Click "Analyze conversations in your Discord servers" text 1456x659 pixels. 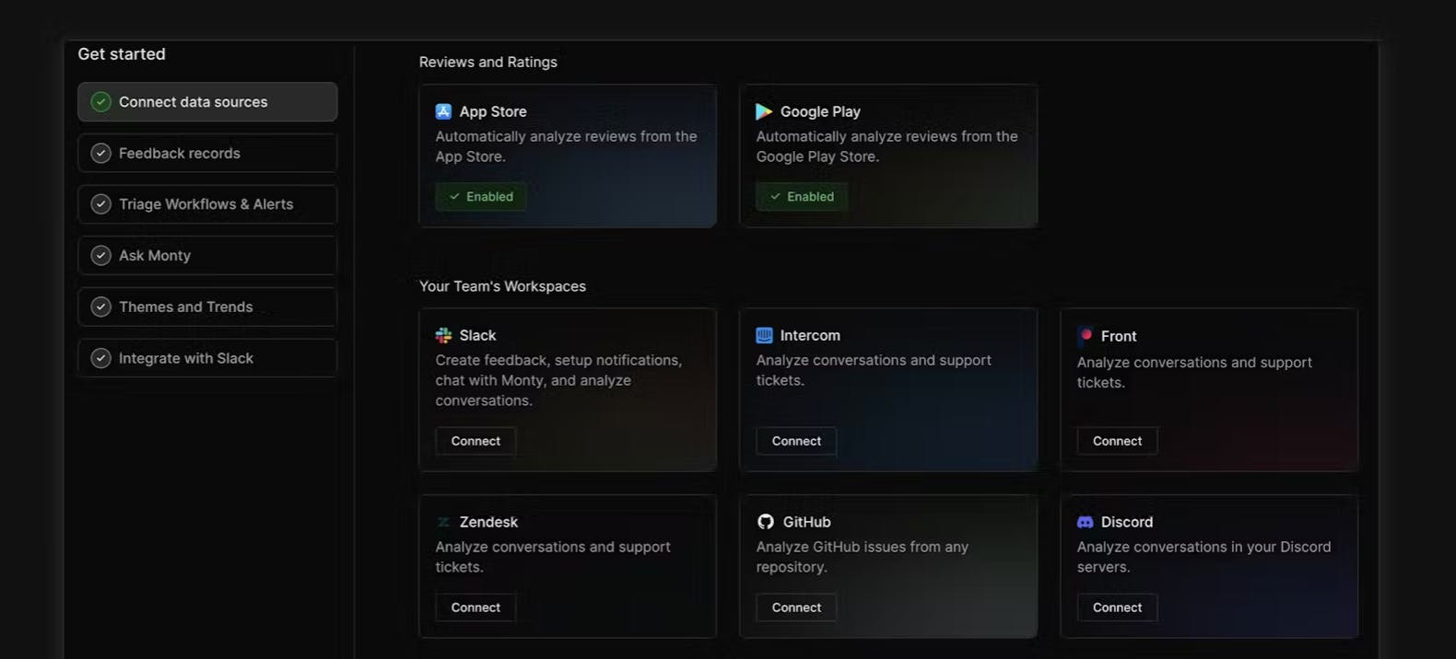pyautogui.click(x=1204, y=557)
